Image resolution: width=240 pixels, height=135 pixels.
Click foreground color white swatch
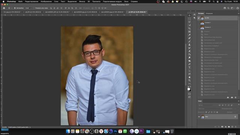coord(189,89)
